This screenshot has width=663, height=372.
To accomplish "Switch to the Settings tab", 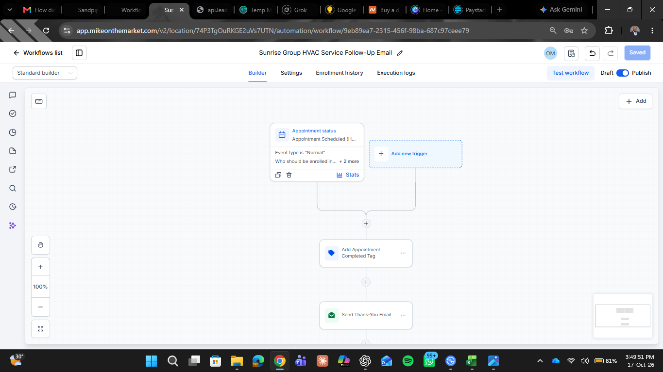I will 291,73.
